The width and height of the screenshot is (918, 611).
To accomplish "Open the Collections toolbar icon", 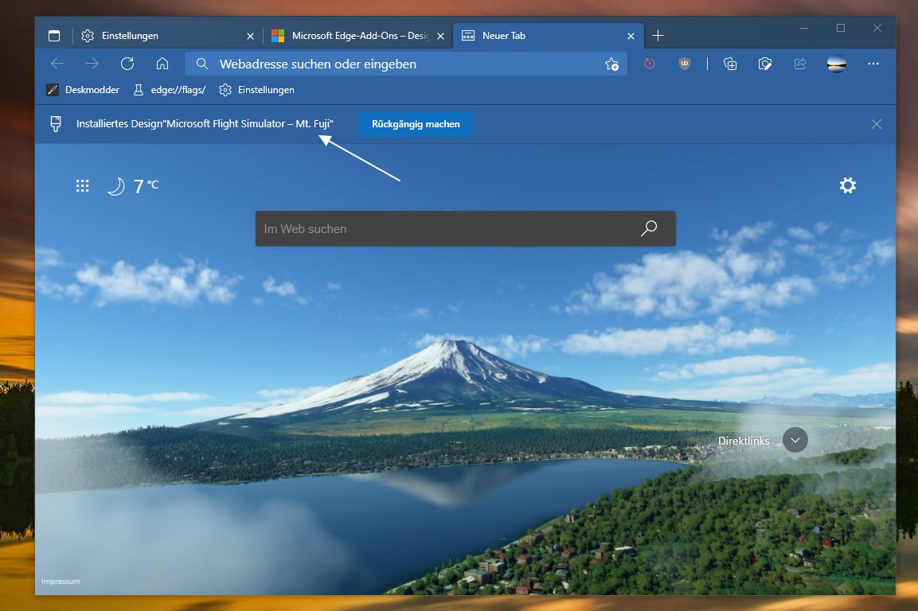I will tap(730, 64).
